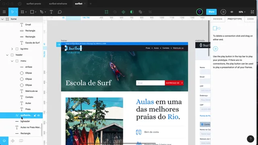258x145 pixels.
Task: Open the Team Library book icon
Action: pyautogui.click(x=21, y=141)
